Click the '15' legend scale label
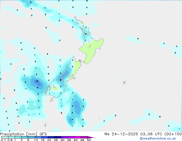This screenshot has width=182, height=141. 42,140
